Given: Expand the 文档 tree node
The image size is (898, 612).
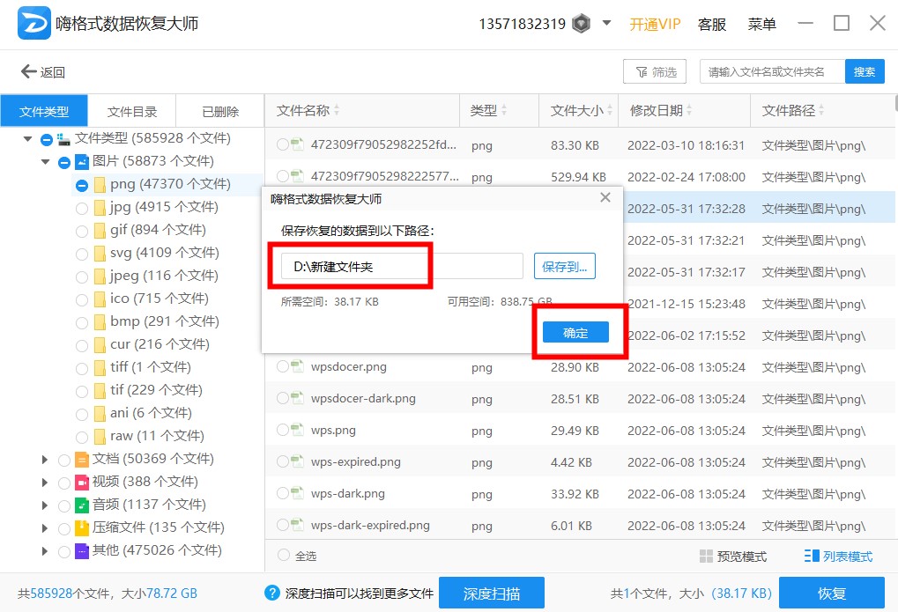Looking at the screenshot, I should click(x=45, y=459).
